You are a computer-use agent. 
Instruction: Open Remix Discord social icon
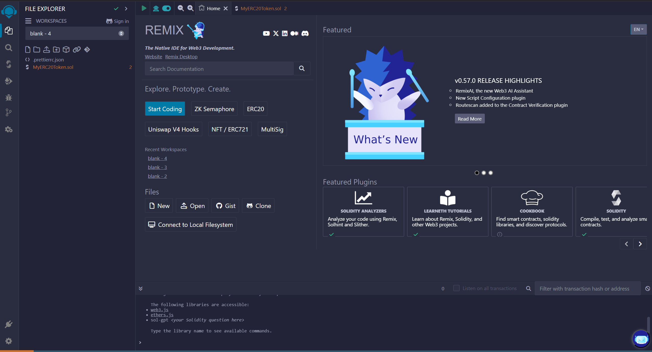pyautogui.click(x=305, y=33)
